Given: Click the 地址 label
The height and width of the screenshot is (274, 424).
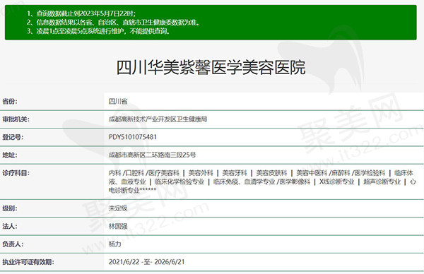Looking at the screenshot, I should [x=10, y=155].
